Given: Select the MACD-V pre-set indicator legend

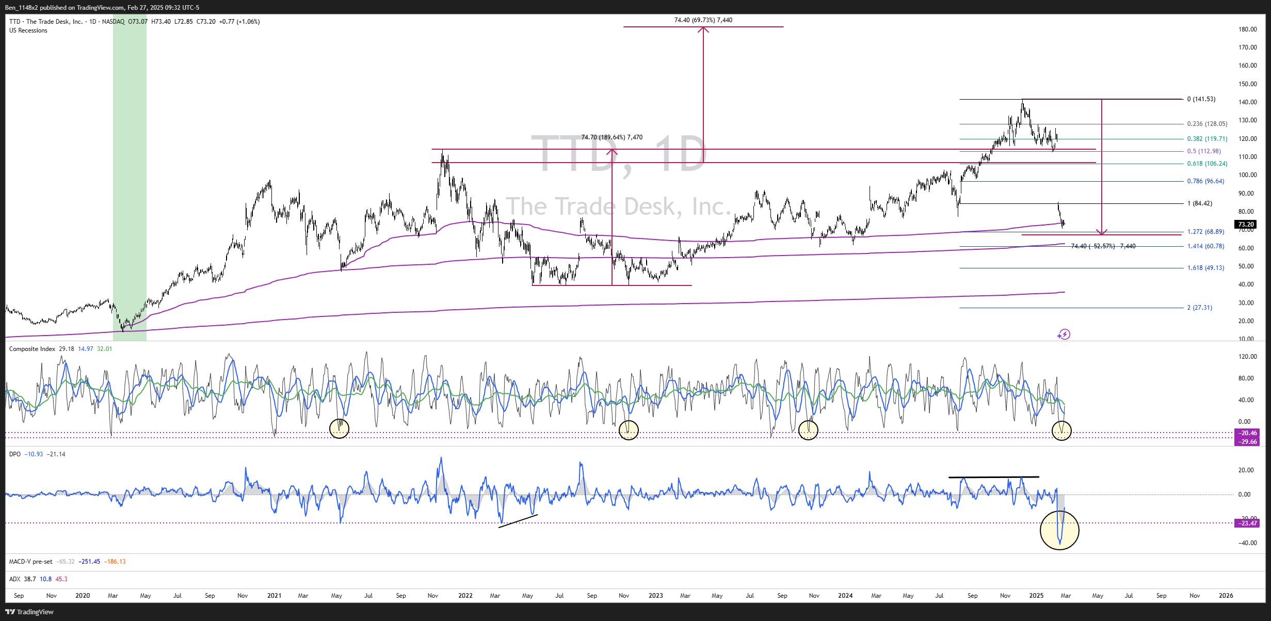Looking at the screenshot, I should click(30, 562).
